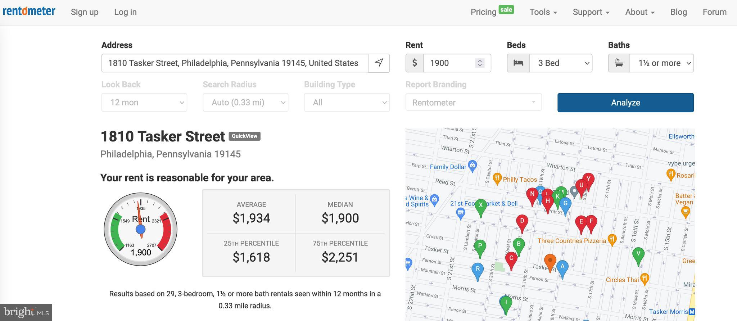
Task: Open the Tools menu
Action: [543, 12]
